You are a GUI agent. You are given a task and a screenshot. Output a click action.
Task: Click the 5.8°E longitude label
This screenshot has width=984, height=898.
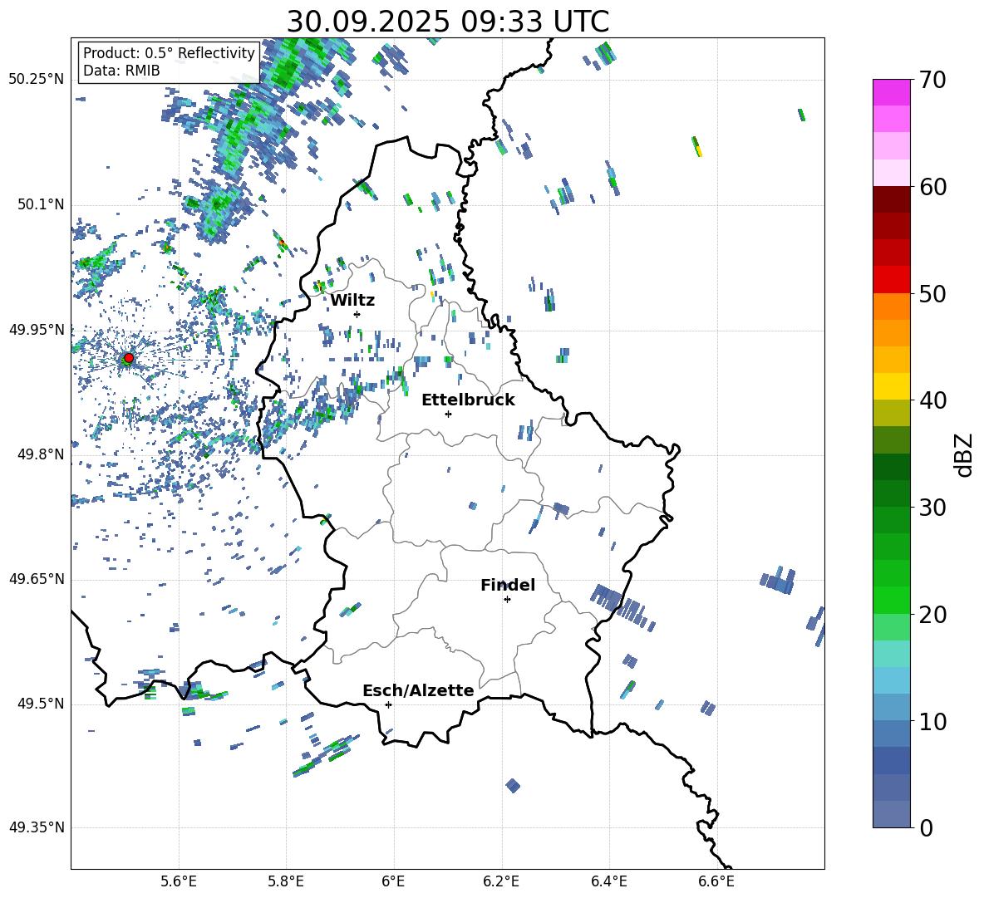tap(286, 881)
